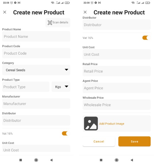Expand the Kgs unit dropdown
Viewport: 154px width, 165px height.
tap(61, 87)
